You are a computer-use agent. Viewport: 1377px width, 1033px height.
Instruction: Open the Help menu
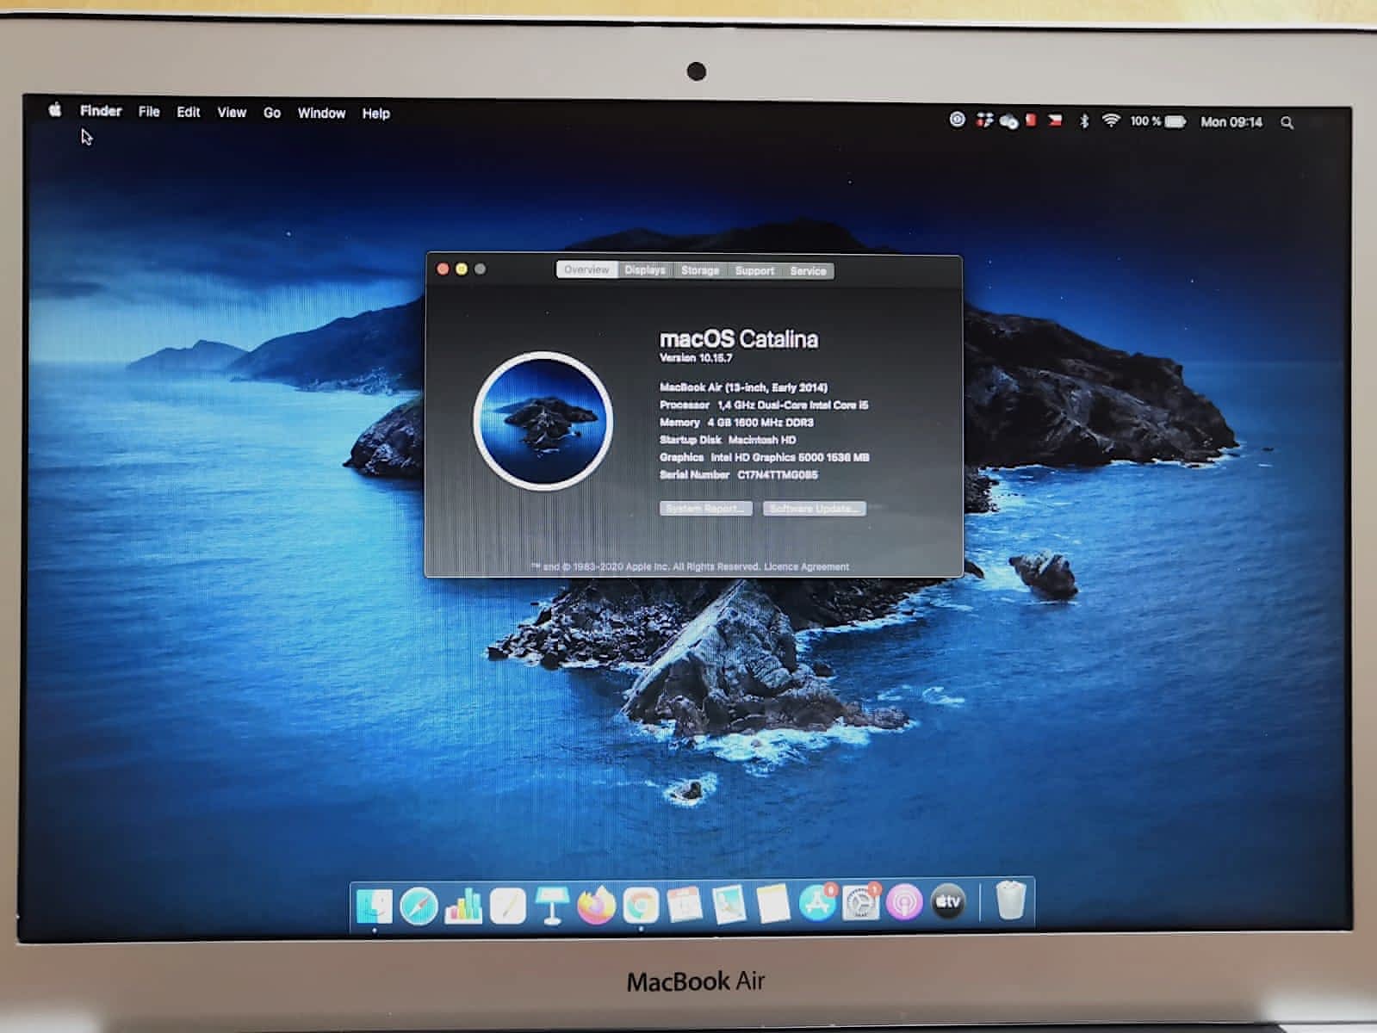pyautogui.click(x=375, y=114)
